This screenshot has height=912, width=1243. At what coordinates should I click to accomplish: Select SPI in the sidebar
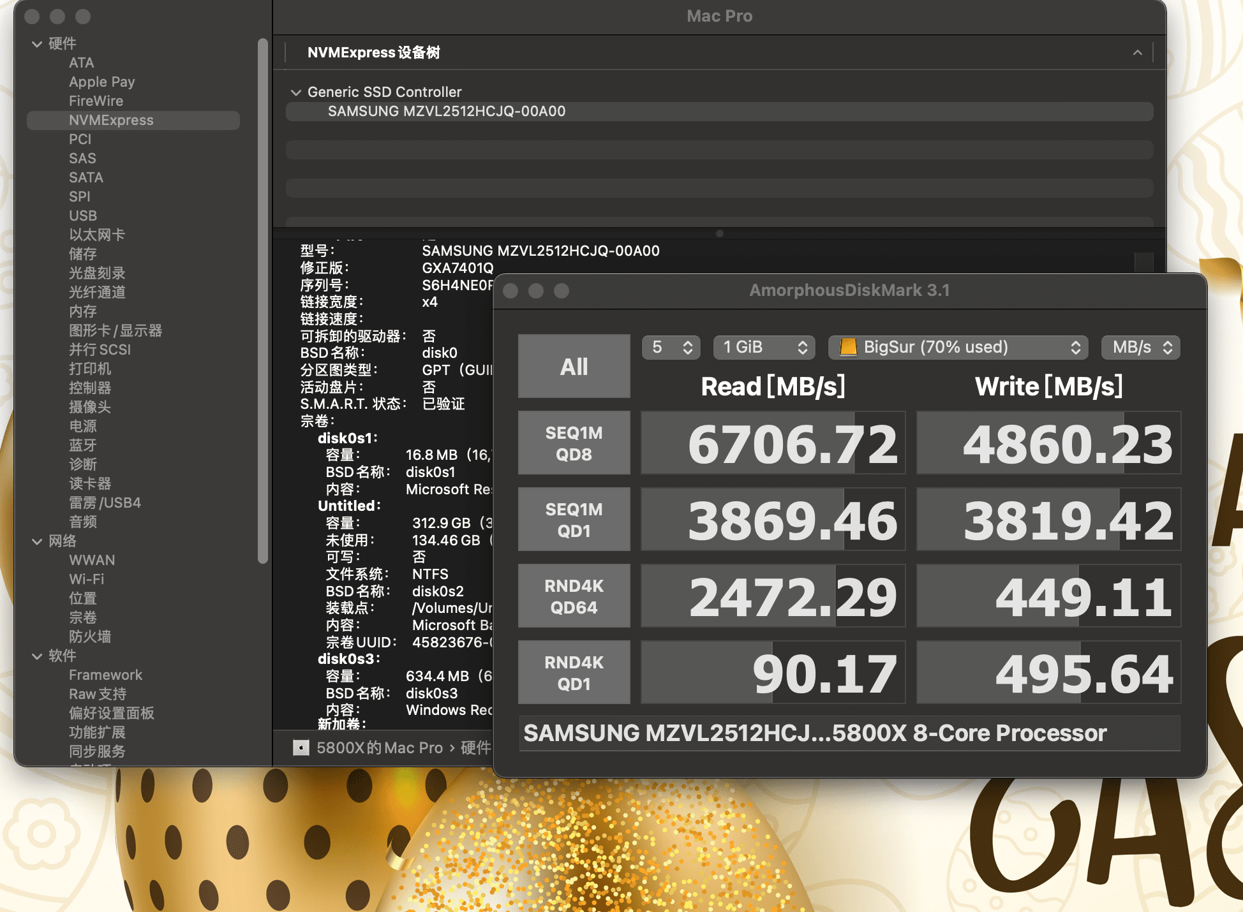(x=80, y=196)
